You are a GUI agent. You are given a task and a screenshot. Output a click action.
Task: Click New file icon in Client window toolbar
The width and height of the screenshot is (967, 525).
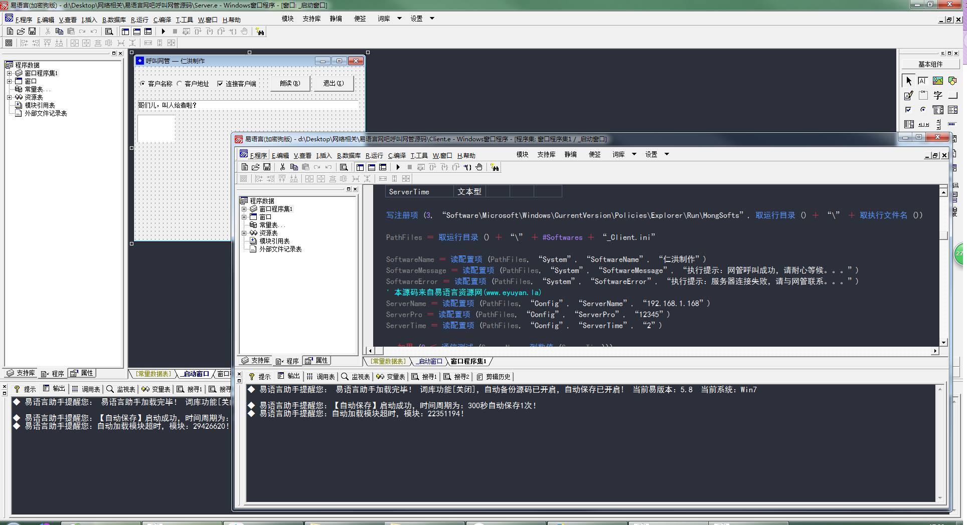[244, 167]
